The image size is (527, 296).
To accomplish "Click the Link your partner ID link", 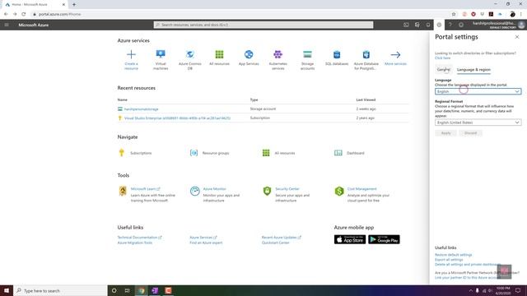I will tap(467, 278).
